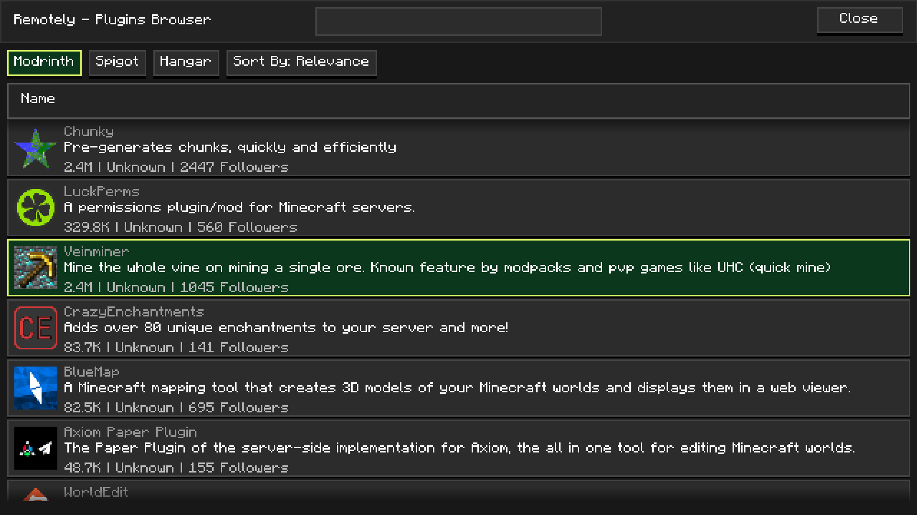
Task: Click "Adds over 80 unique enchantments" description
Action: pos(286,327)
